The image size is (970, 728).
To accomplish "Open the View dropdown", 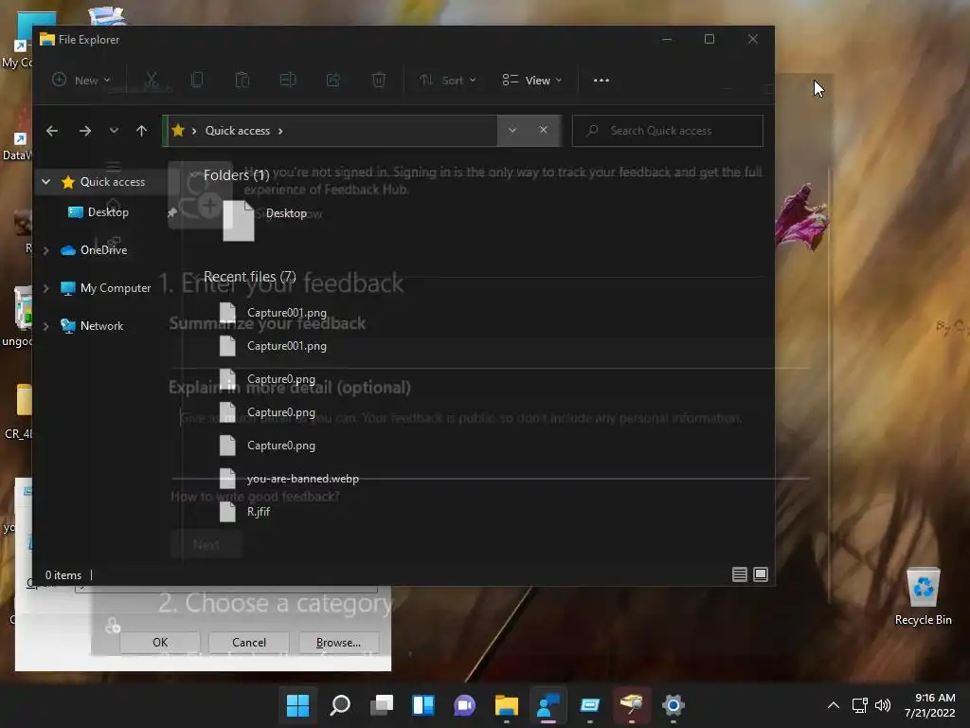I will click(x=532, y=81).
